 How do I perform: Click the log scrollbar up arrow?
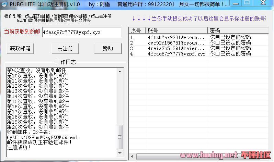120,71
